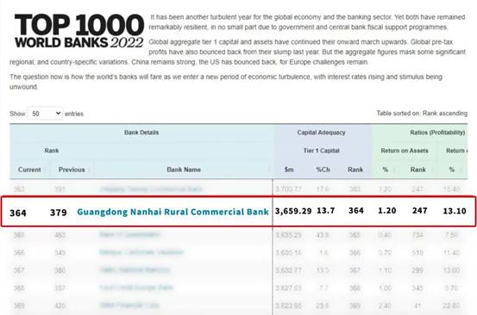Sort by Tier 1 Capital Rank column

coord(355,170)
